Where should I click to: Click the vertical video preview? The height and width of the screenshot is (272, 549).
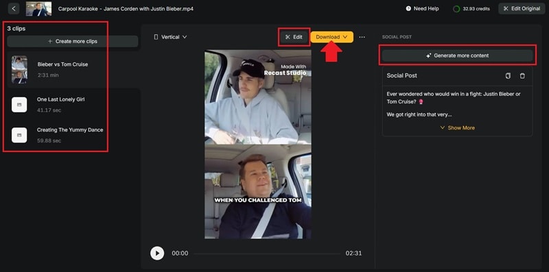(x=258, y=144)
